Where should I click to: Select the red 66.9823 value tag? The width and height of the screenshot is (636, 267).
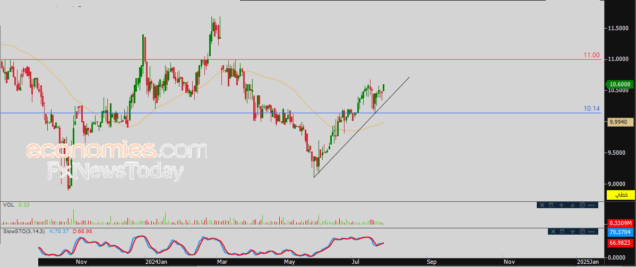(x=620, y=243)
